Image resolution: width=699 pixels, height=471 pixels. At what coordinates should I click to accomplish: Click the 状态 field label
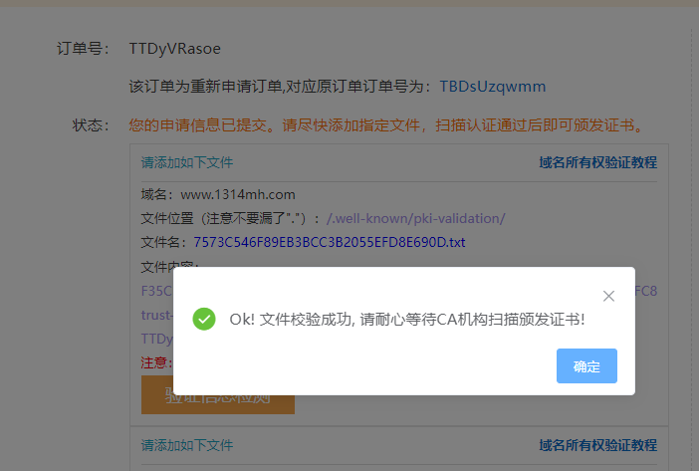pos(88,125)
